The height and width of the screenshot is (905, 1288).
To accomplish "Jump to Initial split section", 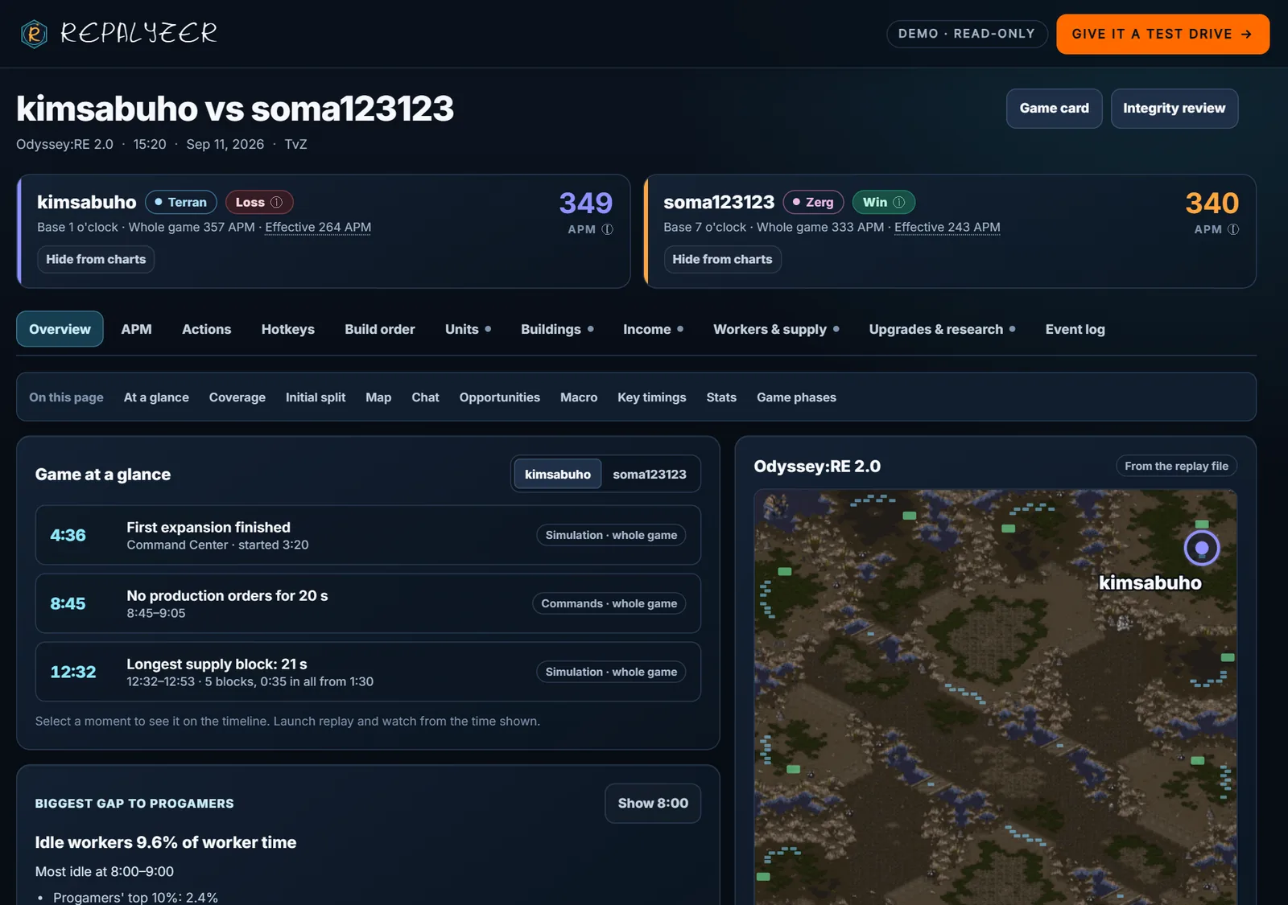I will 316,397.
